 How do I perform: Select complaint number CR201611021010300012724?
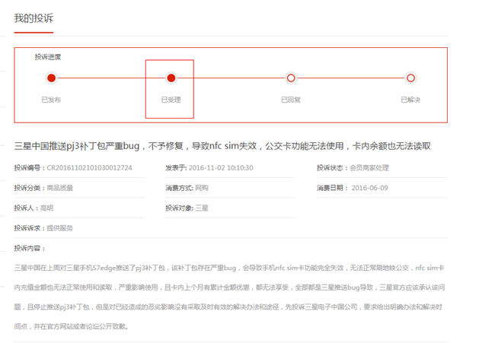[89, 168]
